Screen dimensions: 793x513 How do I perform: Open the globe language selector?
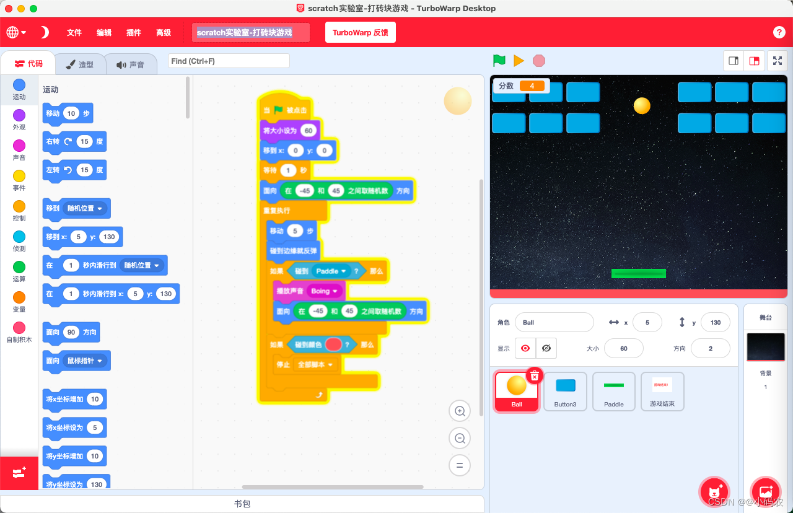point(16,32)
